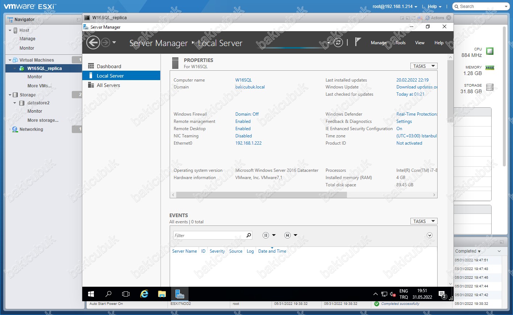Click the 'Not activated' Product ID link
This screenshot has width=513, height=315.
point(409,143)
